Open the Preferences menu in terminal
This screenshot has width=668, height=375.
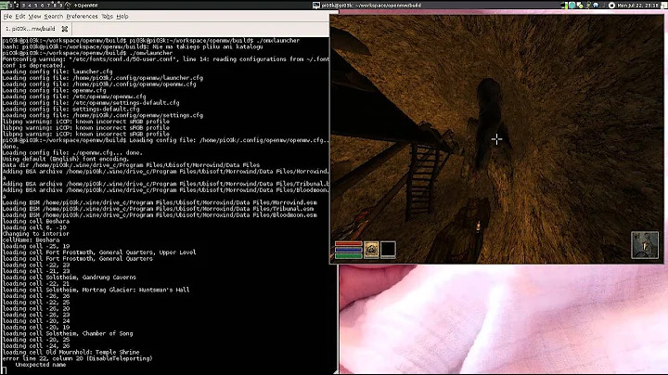82,16
